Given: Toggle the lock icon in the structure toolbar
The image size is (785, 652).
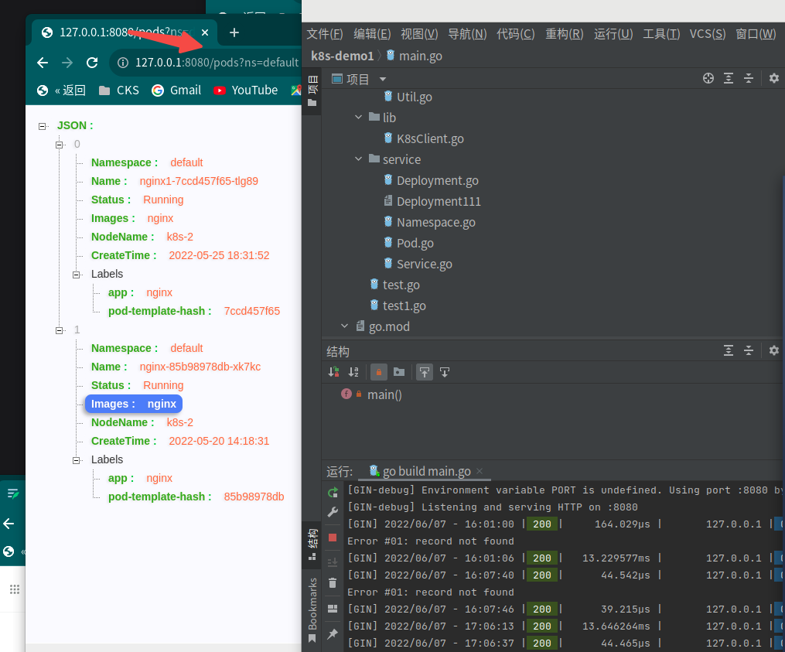Looking at the screenshot, I should [x=378, y=372].
